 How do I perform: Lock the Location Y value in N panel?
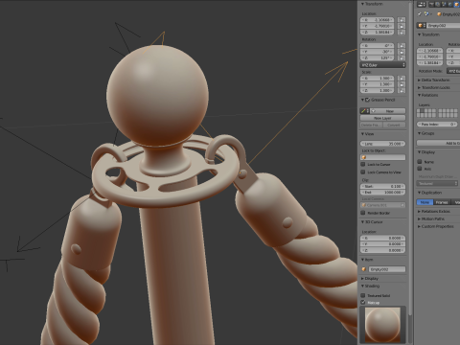[402, 26]
